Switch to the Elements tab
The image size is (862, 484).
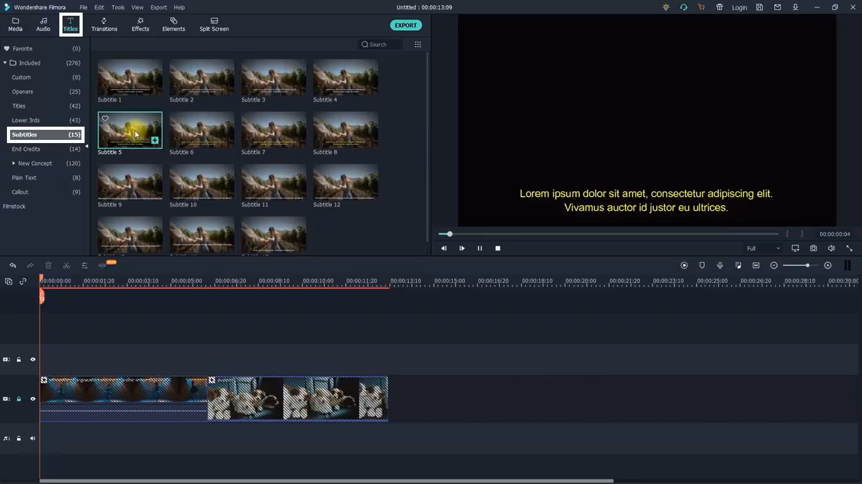coord(174,25)
